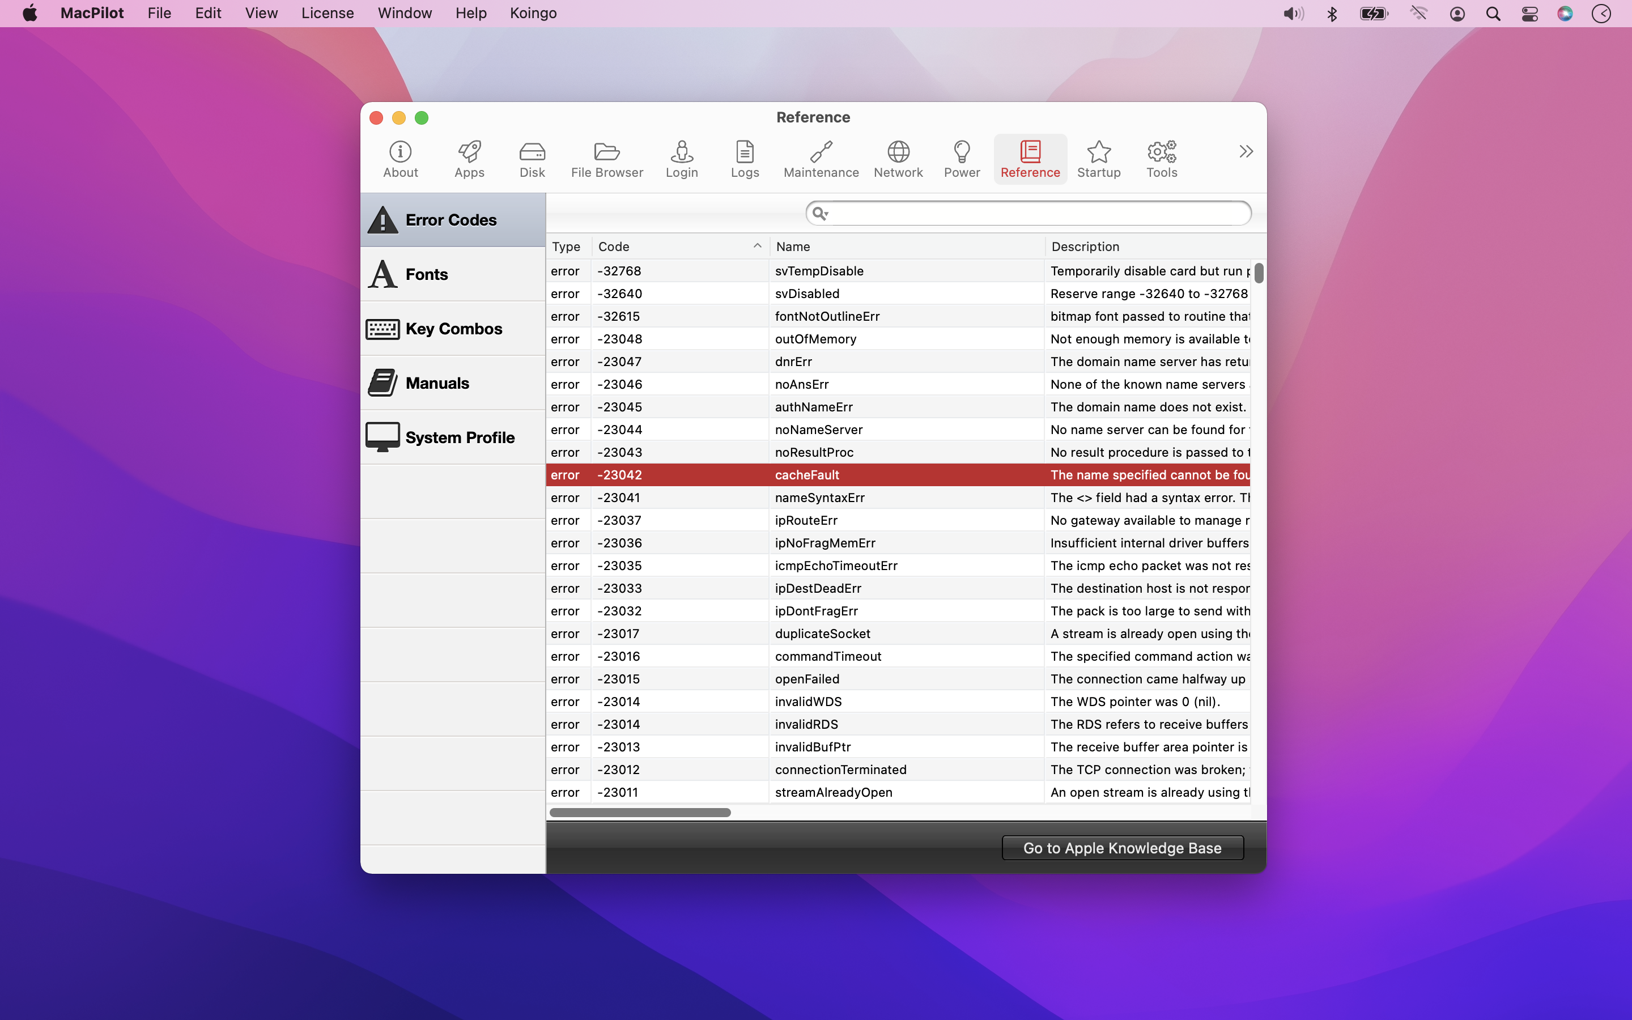Open Key Combos reference

click(453, 329)
